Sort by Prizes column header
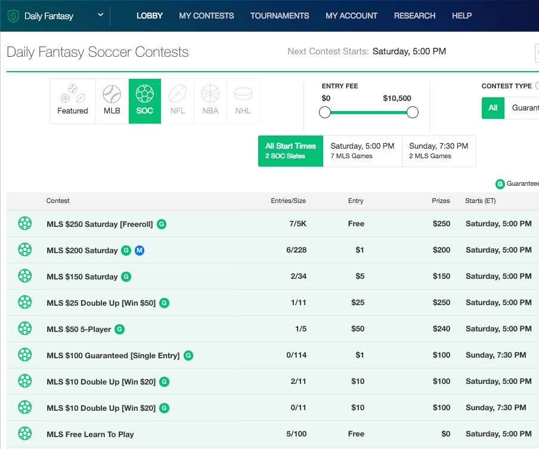The height and width of the screenshot is (449, 539). point(441,201)
